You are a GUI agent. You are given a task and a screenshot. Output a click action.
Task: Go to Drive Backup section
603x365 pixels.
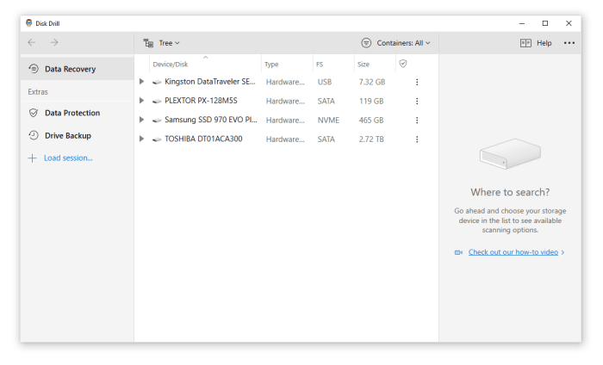tap(67, 135)
